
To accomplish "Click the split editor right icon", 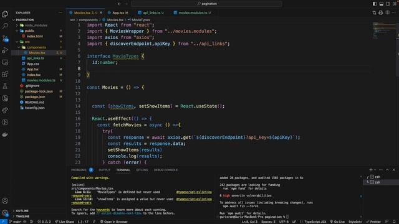I will tap(387, 12).
